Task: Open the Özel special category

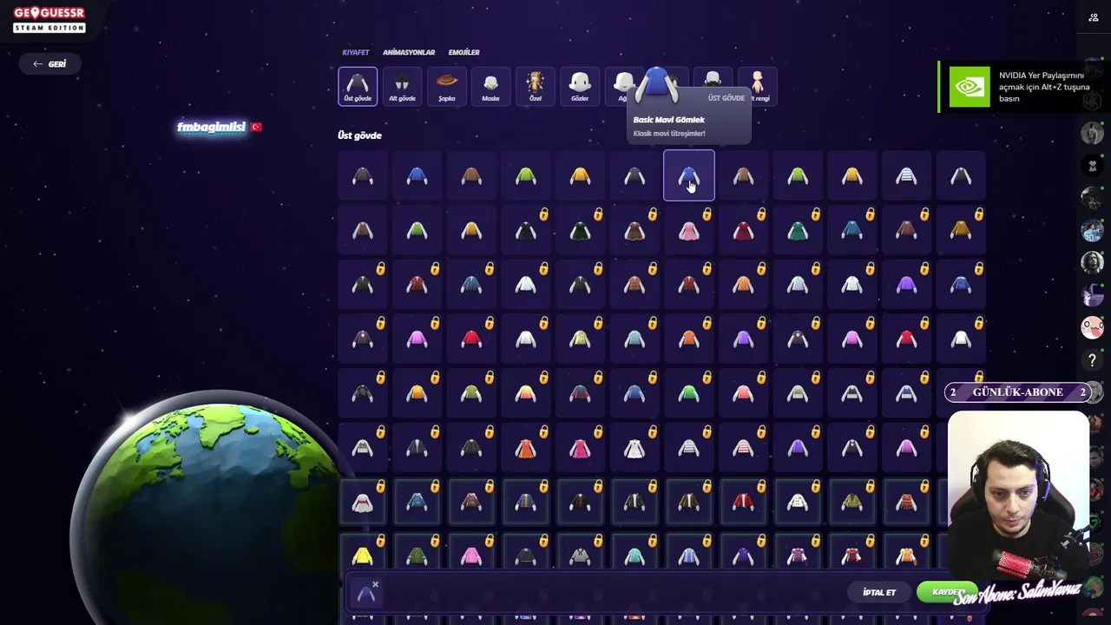Action: click(x=535, y=86)
